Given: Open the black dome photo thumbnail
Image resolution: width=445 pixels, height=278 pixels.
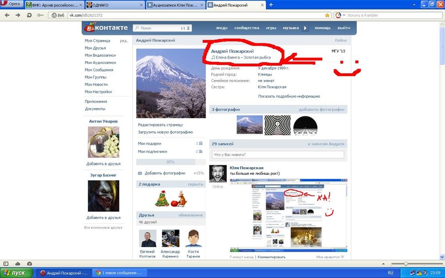Looking at the screenshot, I should (305, 125).
